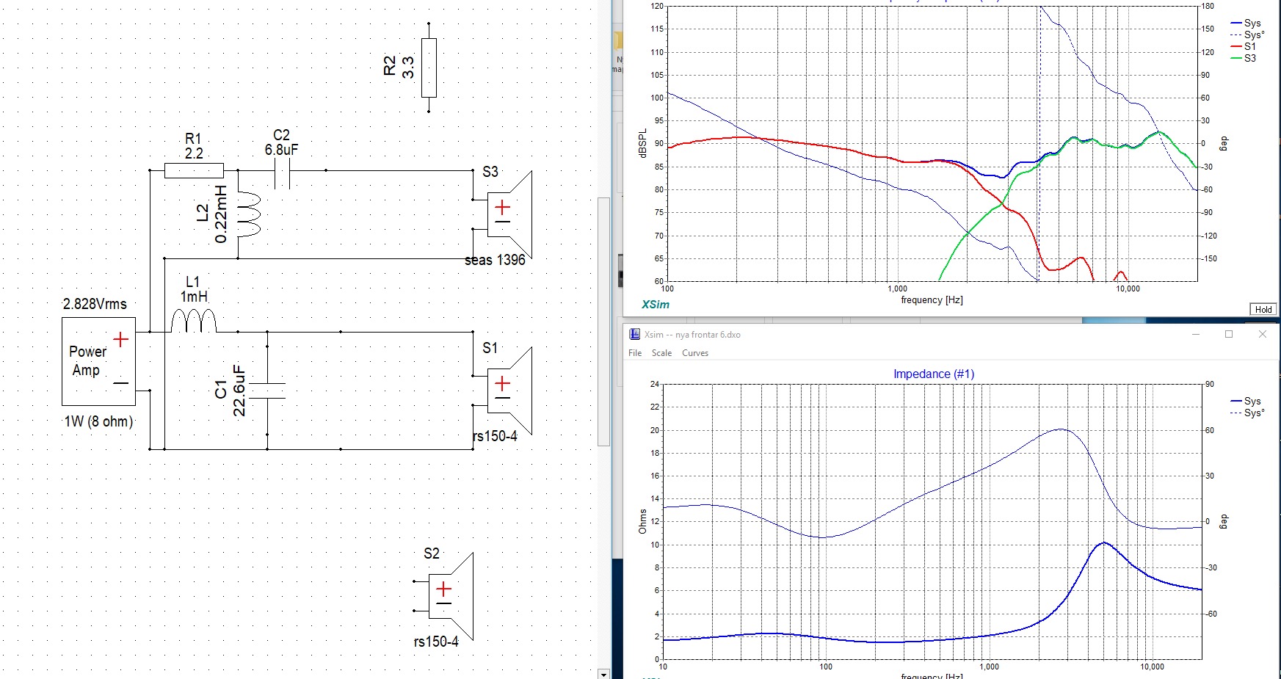Click the dBSPL axis label
This screenshot has height=679, width=1281.
click(x=643, y=143)
